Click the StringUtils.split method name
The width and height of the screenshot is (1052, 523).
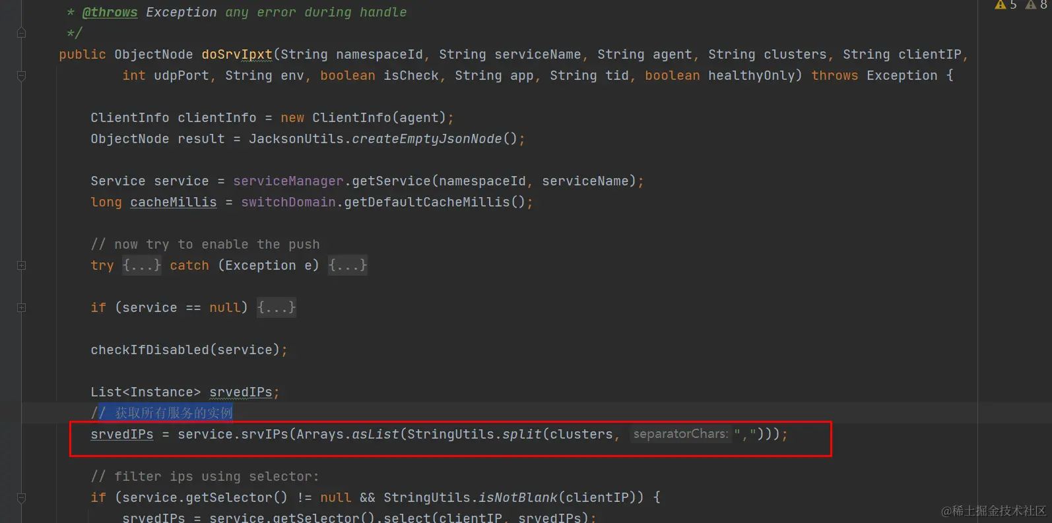pyautogui.click(x=522, y=435)
